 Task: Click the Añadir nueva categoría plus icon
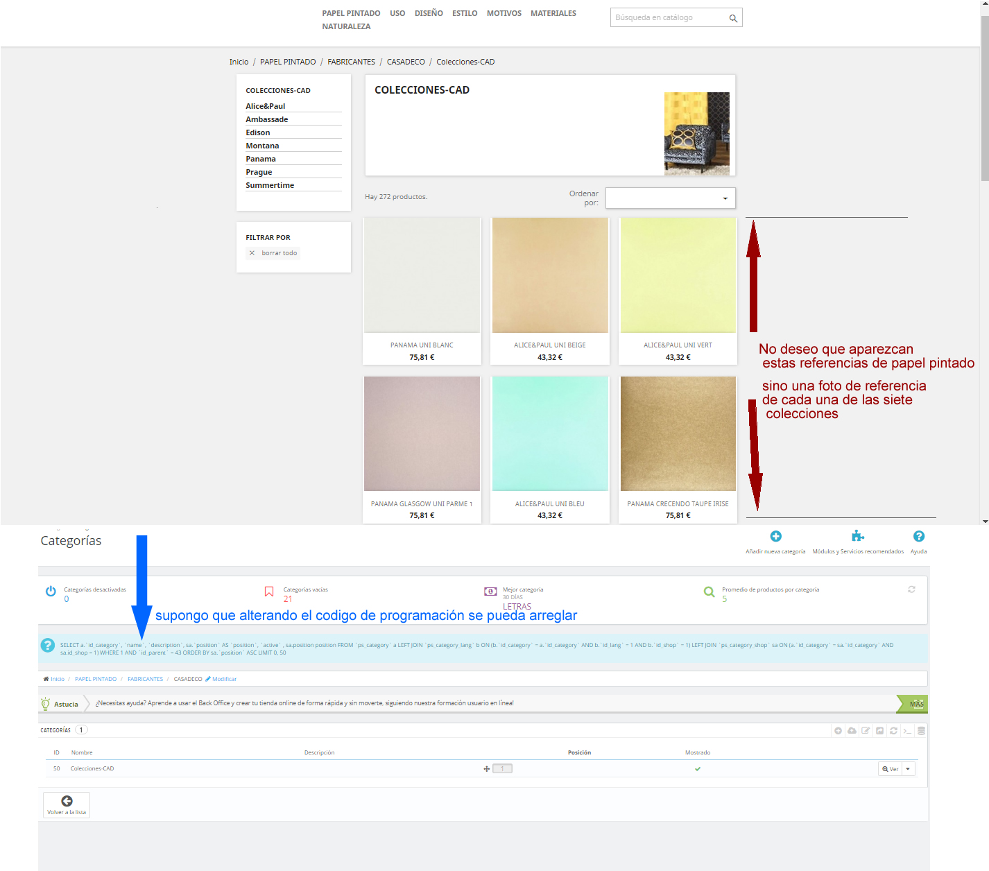775,536
